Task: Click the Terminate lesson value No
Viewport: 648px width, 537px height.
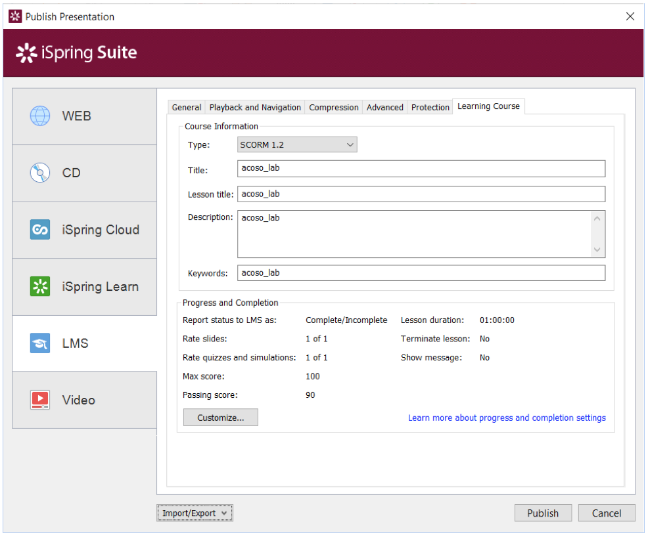Action: pyautogui.click(x=484, y=339)
